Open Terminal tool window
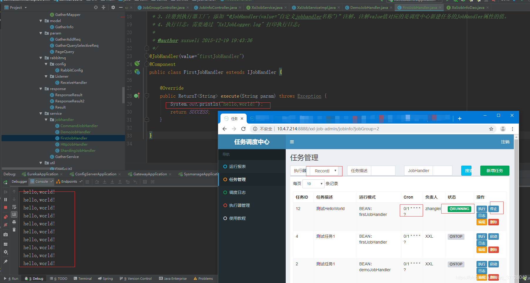The image size is (530, 283). (83, 279)
